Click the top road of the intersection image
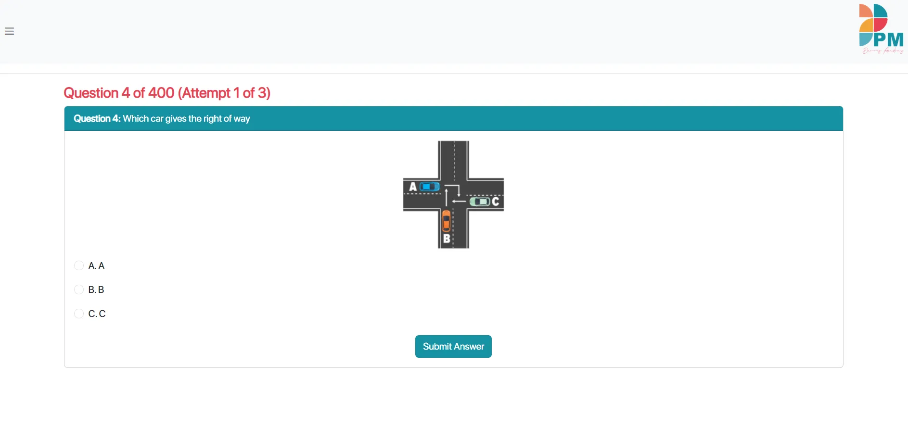Viewport: 908px width, 441px height. pos(453,159)
